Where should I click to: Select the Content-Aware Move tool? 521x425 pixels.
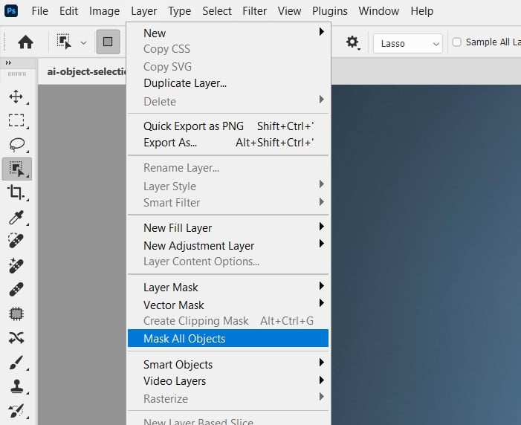point(16,337)
